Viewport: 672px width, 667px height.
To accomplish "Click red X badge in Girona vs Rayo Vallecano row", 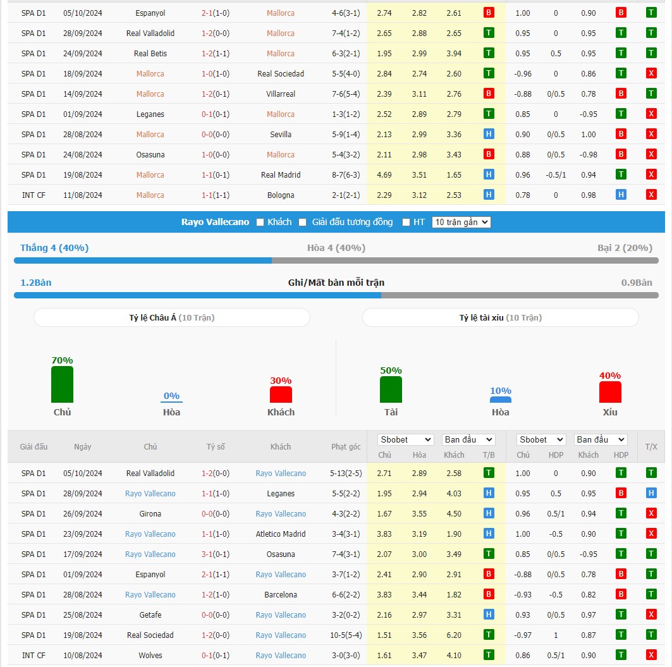I will pos(651,513).
